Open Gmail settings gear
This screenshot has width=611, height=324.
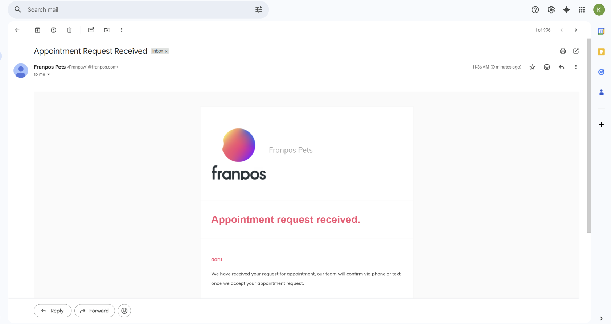click(x=551, y=10)
